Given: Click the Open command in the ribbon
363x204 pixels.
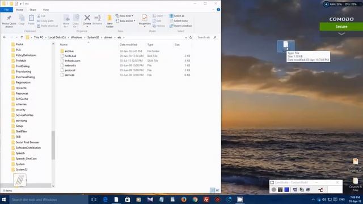Looking at the screenshot, I should pos(158,16).
